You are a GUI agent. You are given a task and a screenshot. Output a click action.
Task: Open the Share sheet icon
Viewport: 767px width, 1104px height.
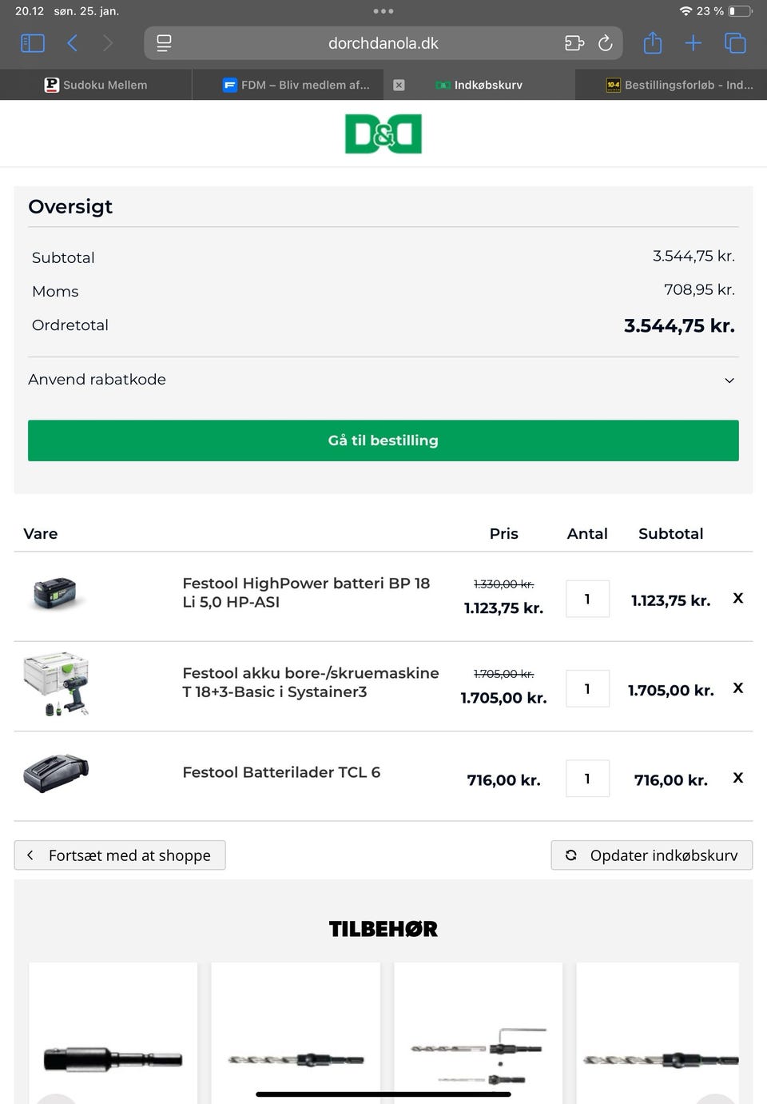[x=652, y=43]
